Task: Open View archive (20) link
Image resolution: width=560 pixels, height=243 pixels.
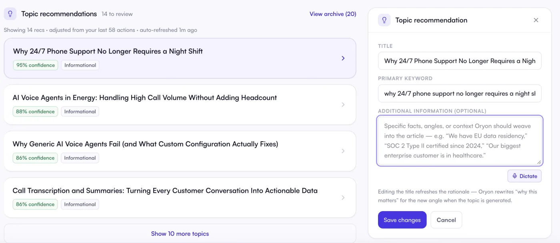Action: pyautogui.click(x=333, y=14)
